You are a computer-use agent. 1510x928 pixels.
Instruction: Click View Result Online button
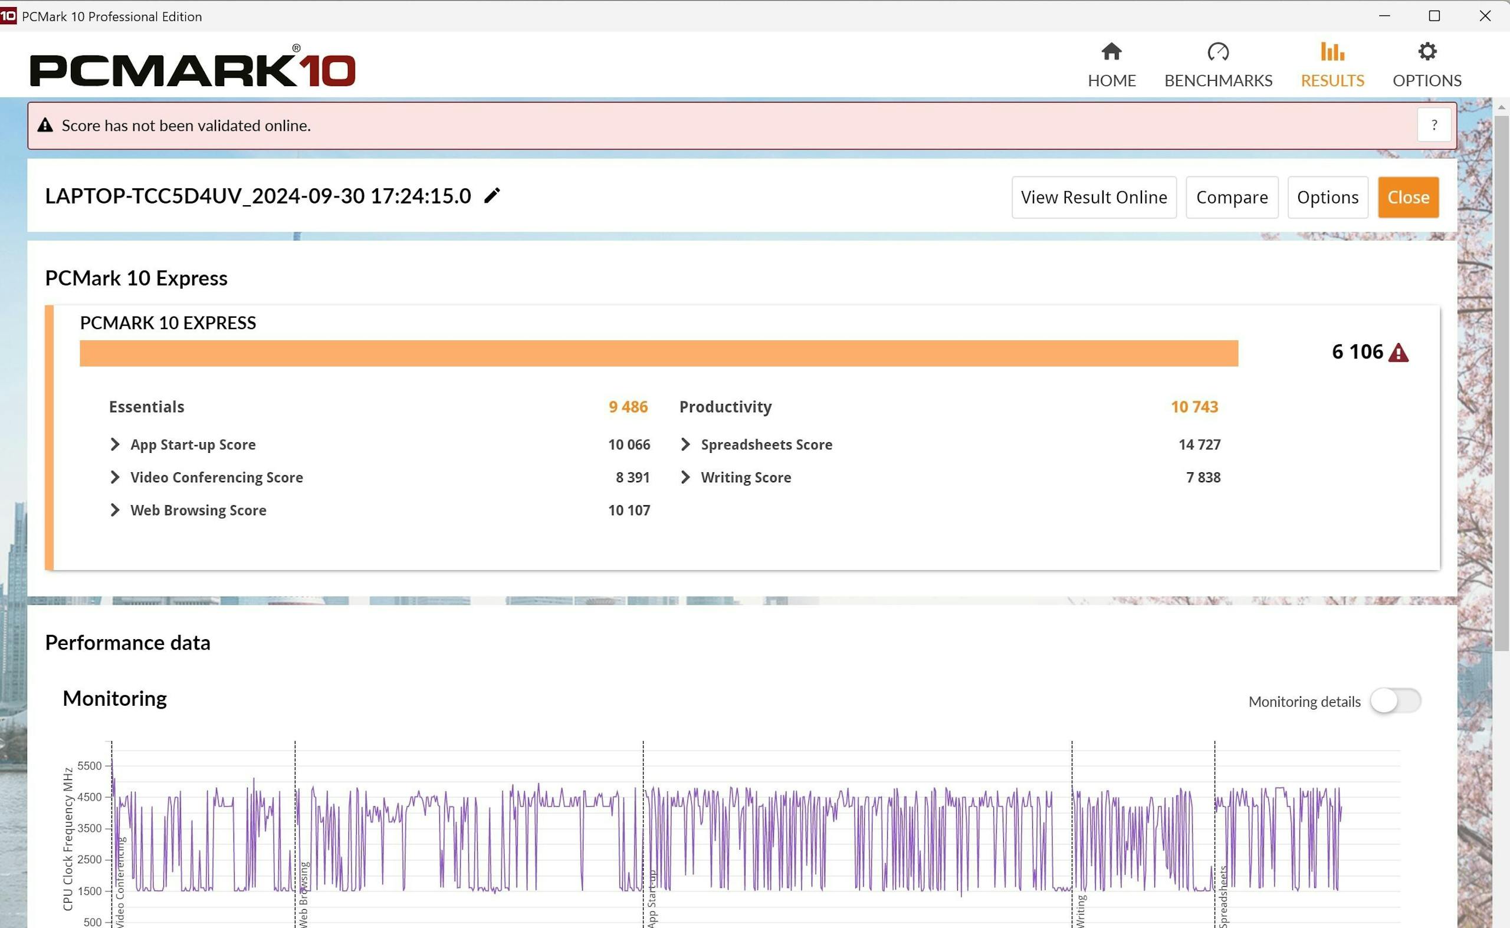[1094, 198]
